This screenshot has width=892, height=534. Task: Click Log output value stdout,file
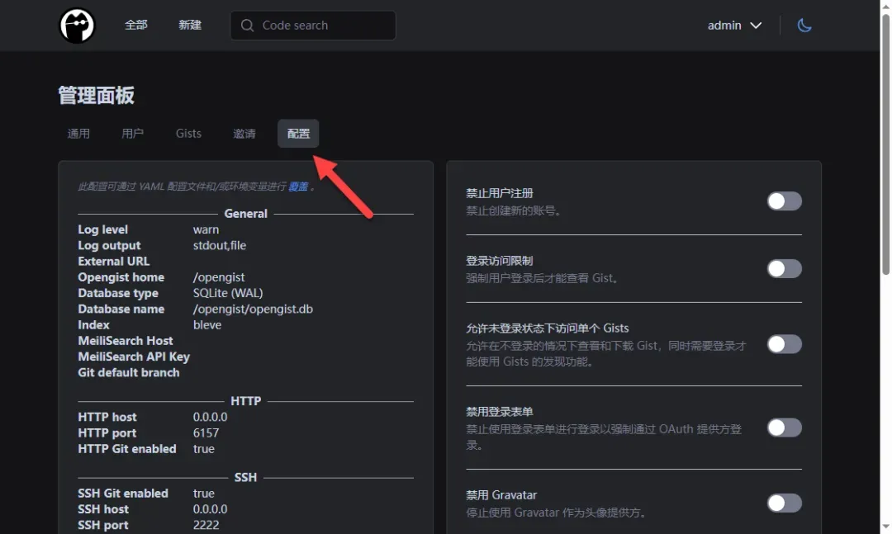pyautogui.click(x=220, y=246)
